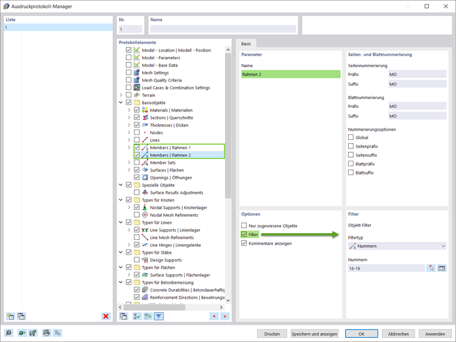Expand Line Supports | Linienlager node
The width and height of the screenshot is (456, 342).
(x=129, y=230)
